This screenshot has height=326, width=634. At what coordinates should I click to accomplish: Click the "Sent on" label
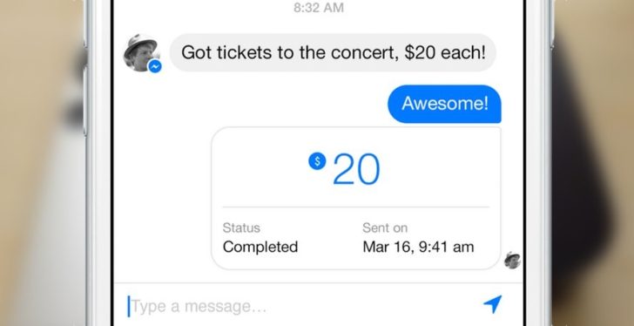pyautogui.click(x=385, y=228)
